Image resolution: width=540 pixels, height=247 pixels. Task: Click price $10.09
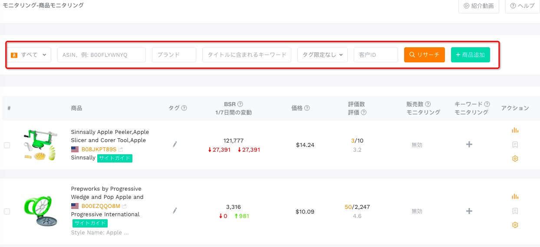(305, 212)
